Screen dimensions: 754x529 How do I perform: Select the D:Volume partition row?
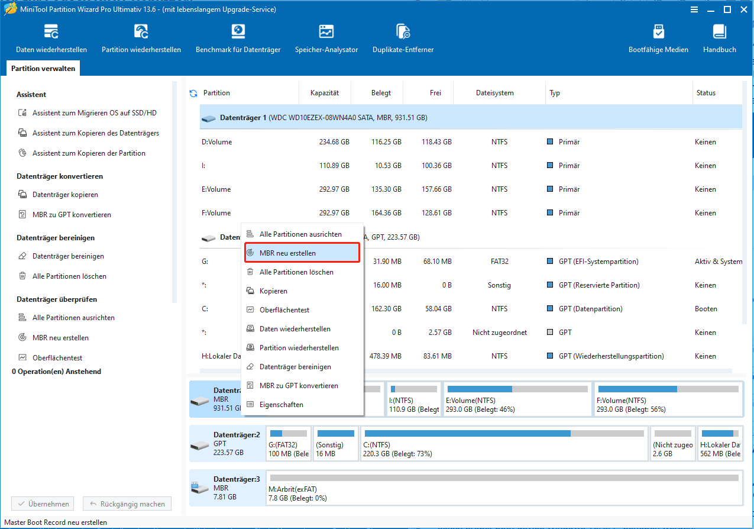coord(471,142)
